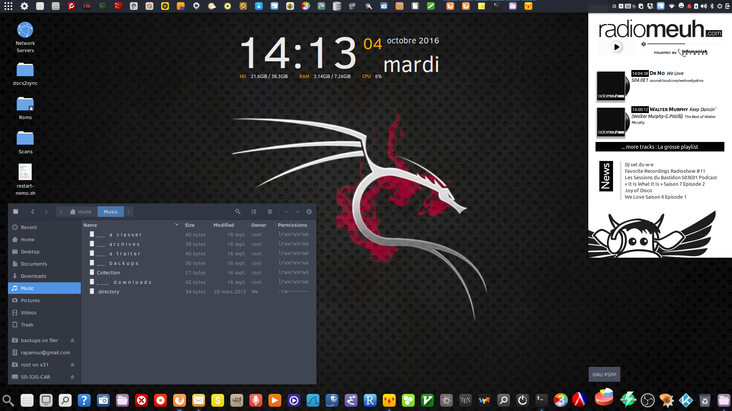This screenshot has width=732, height=411.
Task: Eject SD-32G-CAR volume
Action: [72, 377]
